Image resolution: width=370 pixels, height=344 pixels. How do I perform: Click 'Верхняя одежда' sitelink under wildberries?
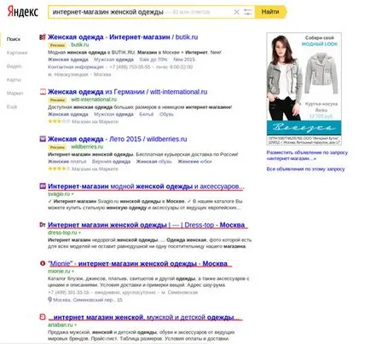pos(112,162)
